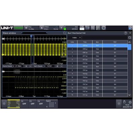
Task: Select the first highlighted Start row in table
Action: (x=97, y=46)
